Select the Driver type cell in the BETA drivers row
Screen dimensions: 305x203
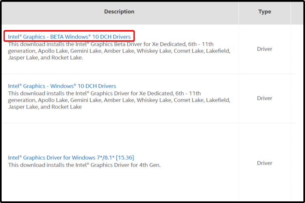pyautogui.click(x=265, y=49)
